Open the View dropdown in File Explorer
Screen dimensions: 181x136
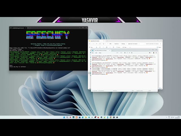click(125, 47)
